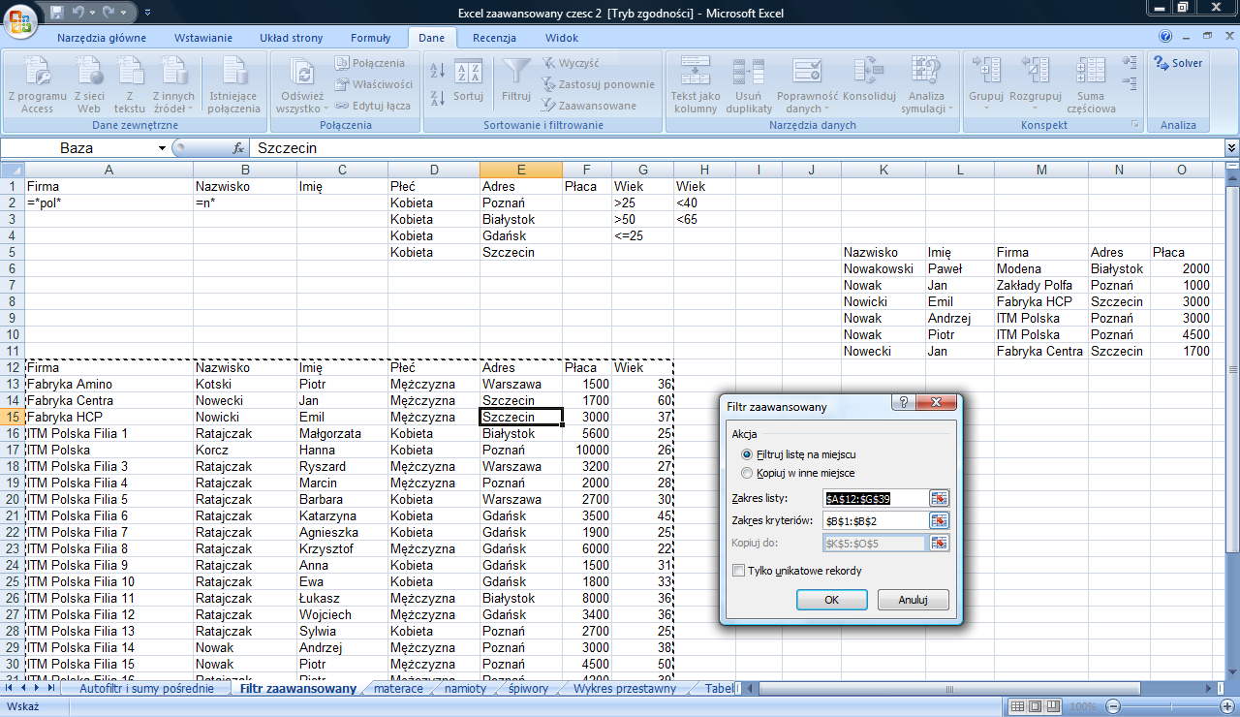
Task: Launch Solver from the Analiza group
Action: [1178, 63]
